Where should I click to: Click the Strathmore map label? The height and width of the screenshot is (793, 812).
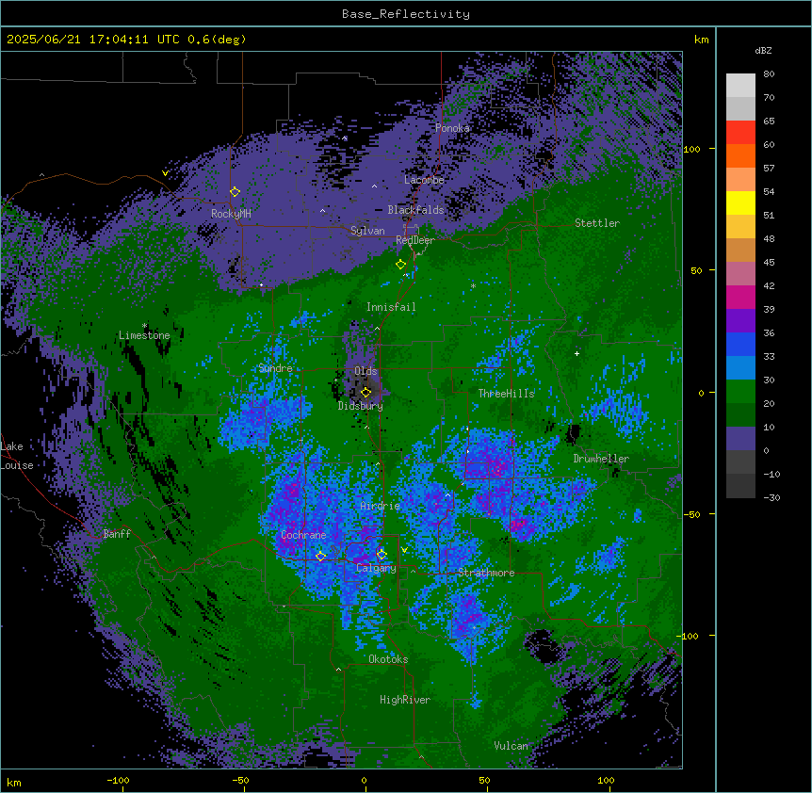(x=486, y=573)
